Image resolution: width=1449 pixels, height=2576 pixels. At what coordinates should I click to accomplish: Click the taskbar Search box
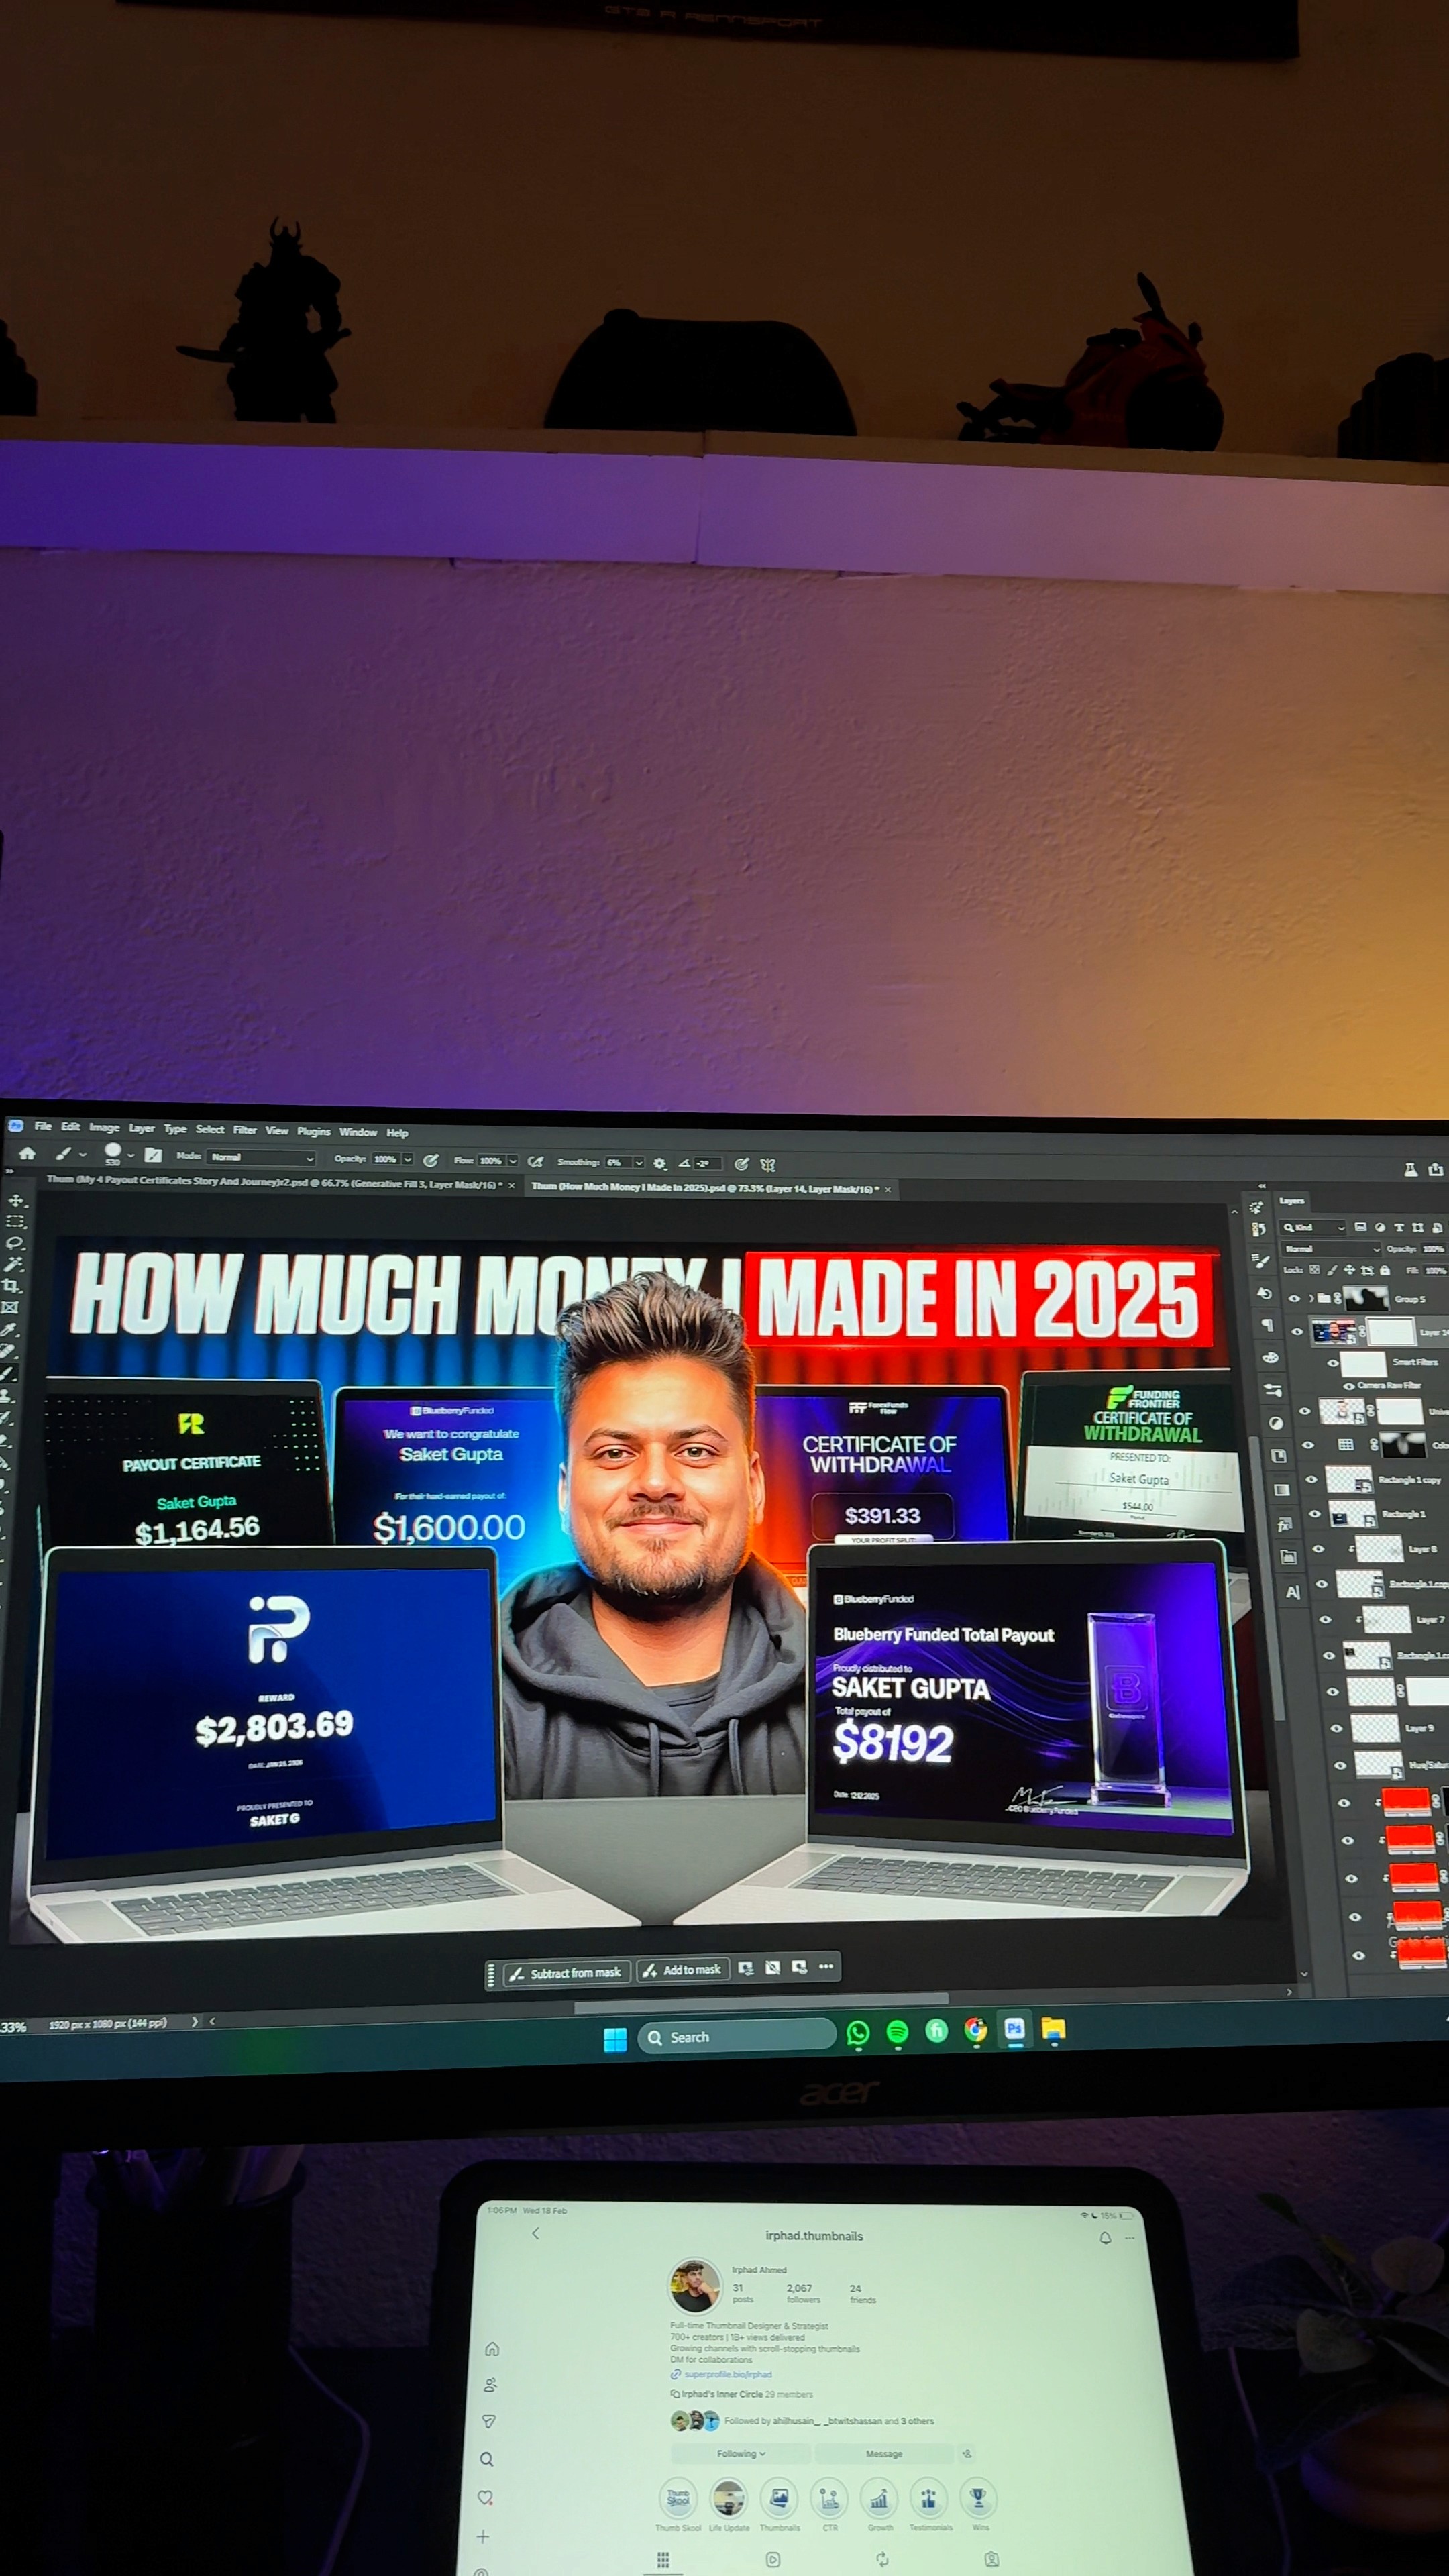pyautogui.click(x=737, y=2036)
